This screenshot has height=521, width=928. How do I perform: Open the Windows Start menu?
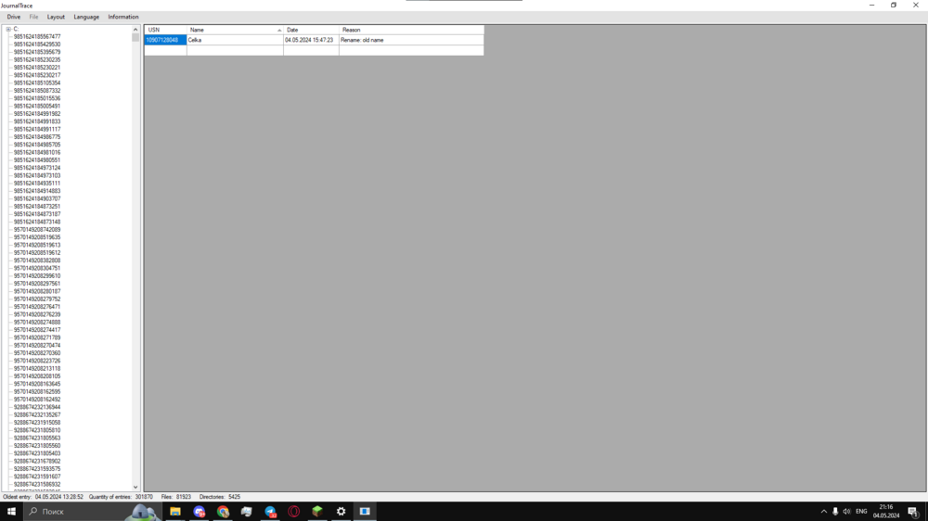point(11,512)
